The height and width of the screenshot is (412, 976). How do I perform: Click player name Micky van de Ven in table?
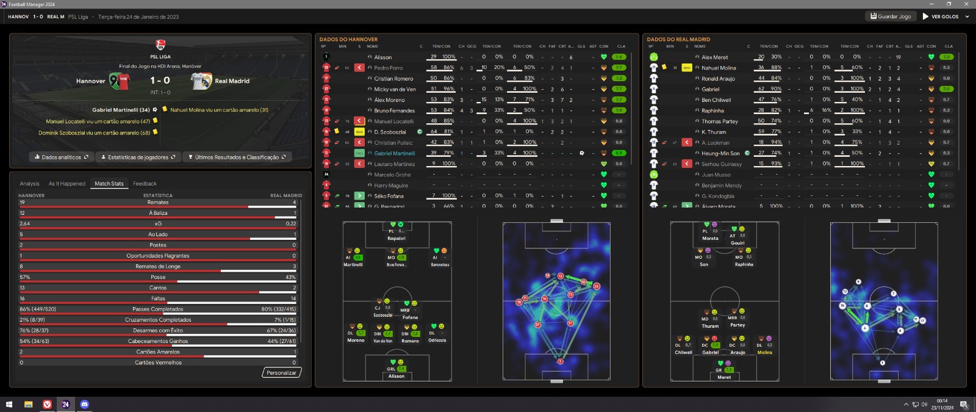pyautogui.click(x=395, y=89)
